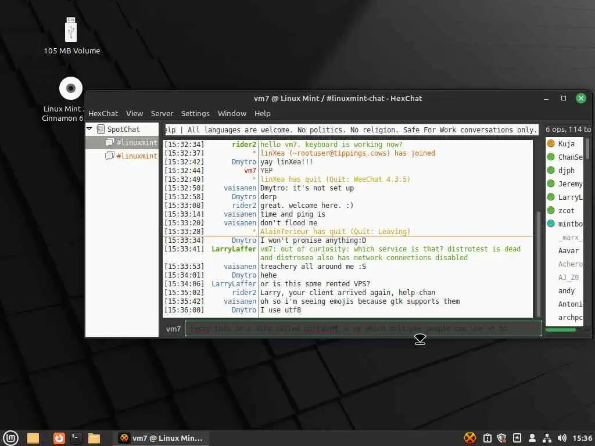Click the user list vertical scrollbar
Image resolution: width=595 pixels, height=446 pixels.
(x=587, y=149)
